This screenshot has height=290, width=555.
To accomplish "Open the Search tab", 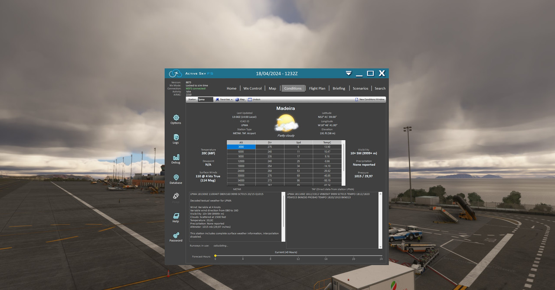I will [380, 88].
